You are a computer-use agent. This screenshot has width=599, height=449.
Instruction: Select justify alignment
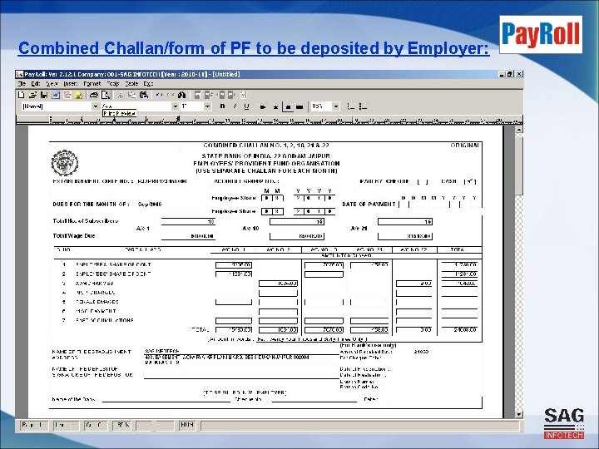coord(299,107)
